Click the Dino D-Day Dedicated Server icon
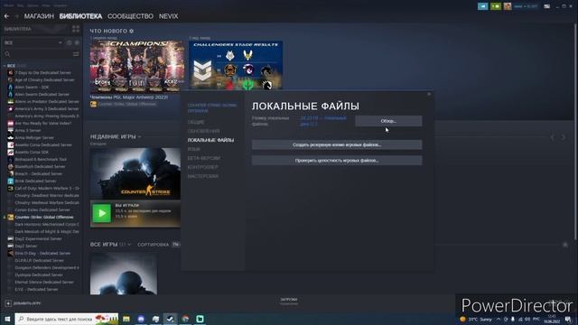Viewport: 578px width, 325px height. coord(11,253)
